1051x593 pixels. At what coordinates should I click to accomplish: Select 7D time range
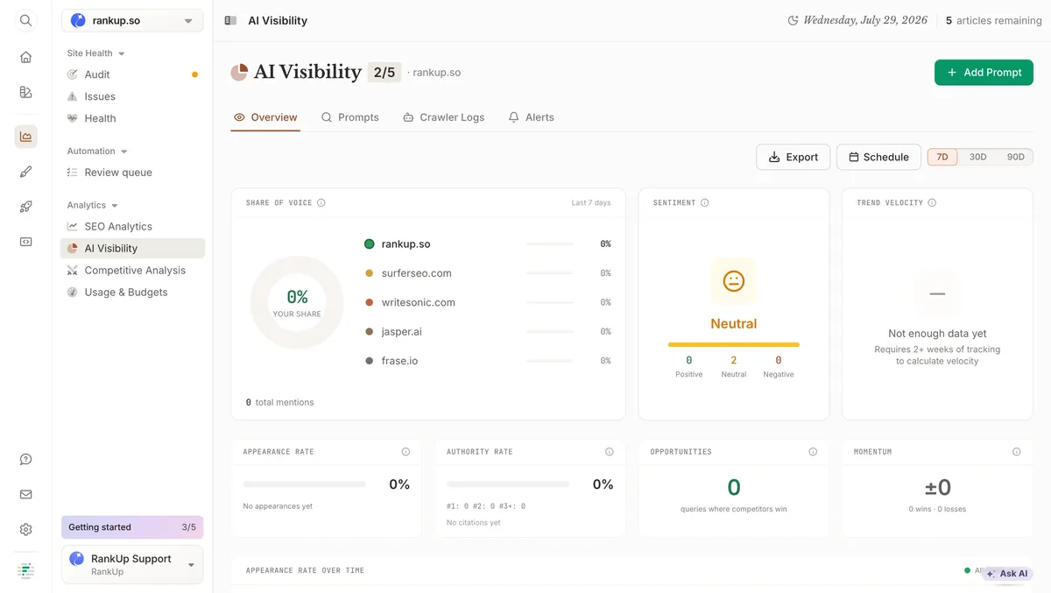[942, 157]
